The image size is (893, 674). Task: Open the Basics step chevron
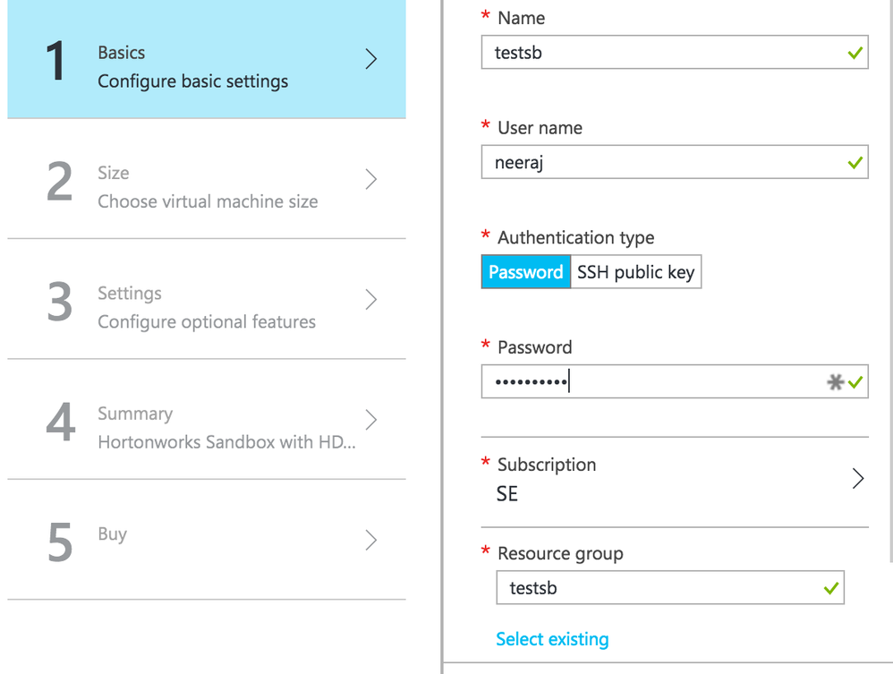click(x=371, y=60)
